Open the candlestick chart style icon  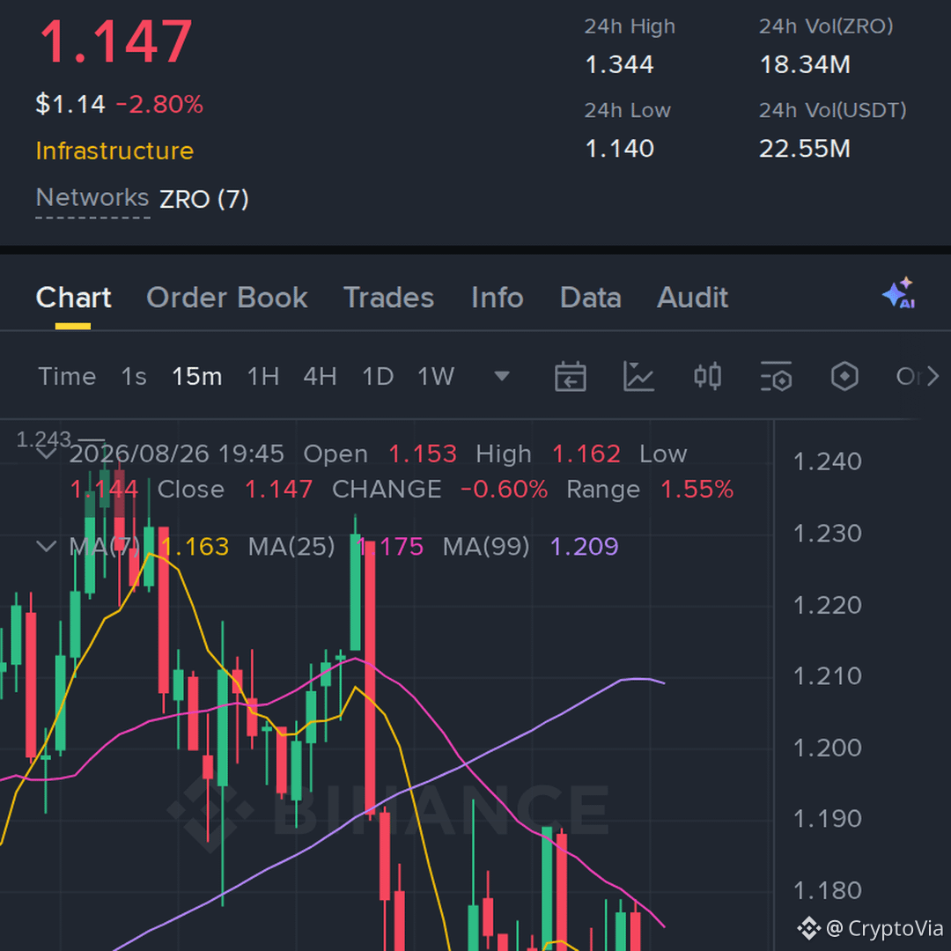pos(707,377)
